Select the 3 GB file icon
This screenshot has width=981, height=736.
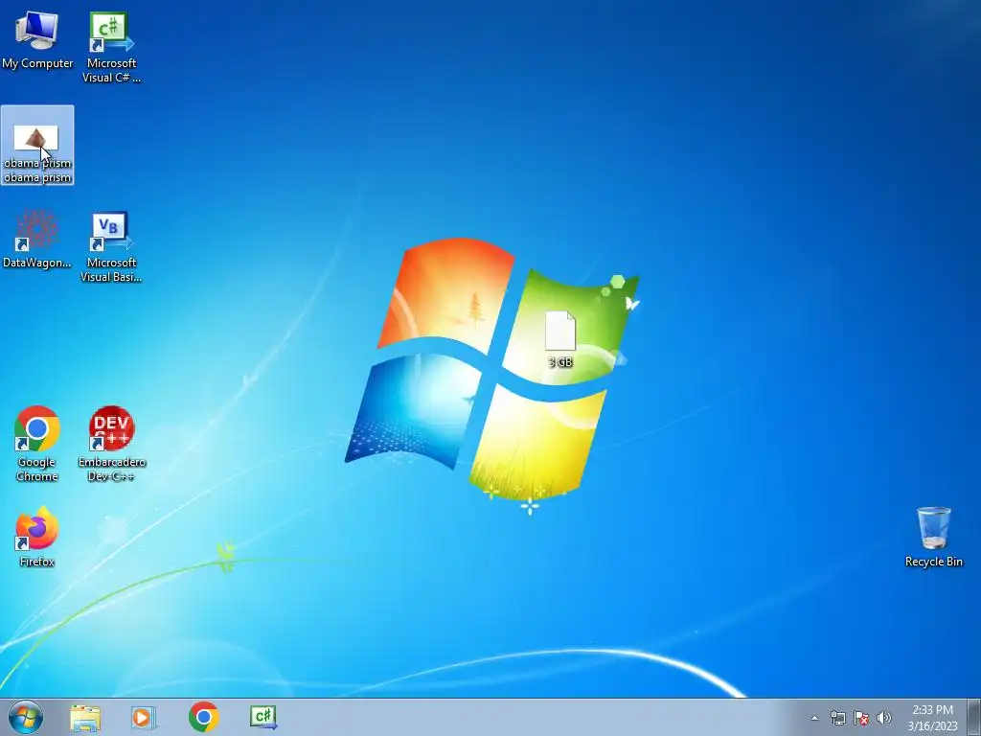tap(559, 338)
